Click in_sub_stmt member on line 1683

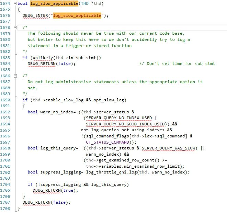click(x=82, y=58)
